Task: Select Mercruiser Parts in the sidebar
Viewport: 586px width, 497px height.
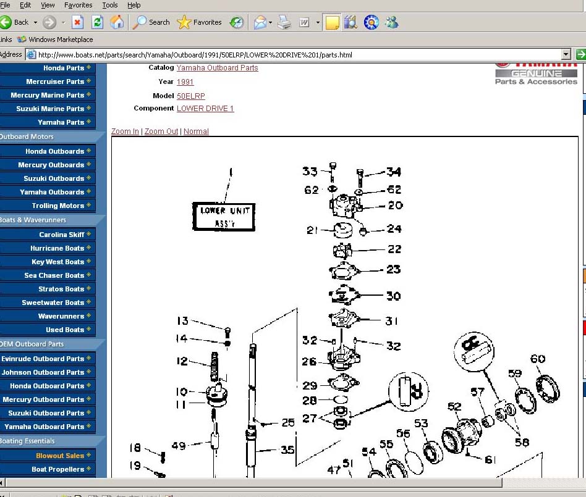Action: coord(48,81)
